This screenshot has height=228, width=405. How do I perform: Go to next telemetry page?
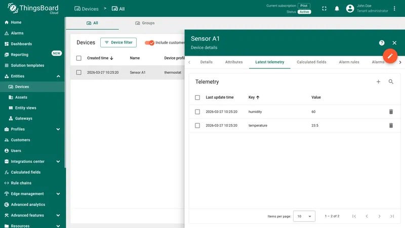(x=379, y=216)
